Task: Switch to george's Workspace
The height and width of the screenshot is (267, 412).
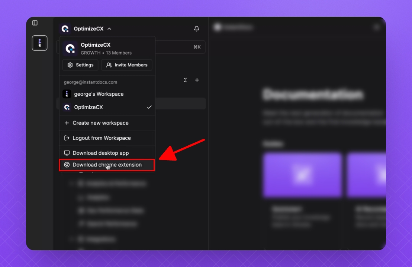Action: [107, 94]
